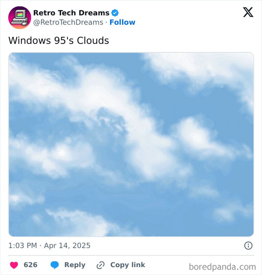Click the blue reply bubble icon

55,265
